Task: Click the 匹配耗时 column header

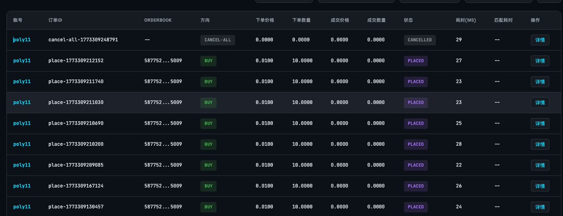Action: (503, 21)
